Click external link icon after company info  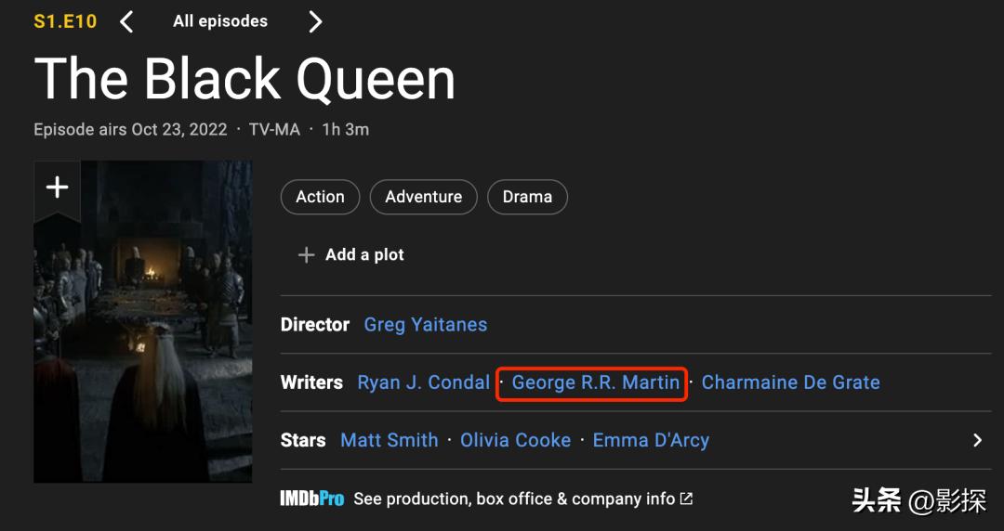(x=686, y=499)
